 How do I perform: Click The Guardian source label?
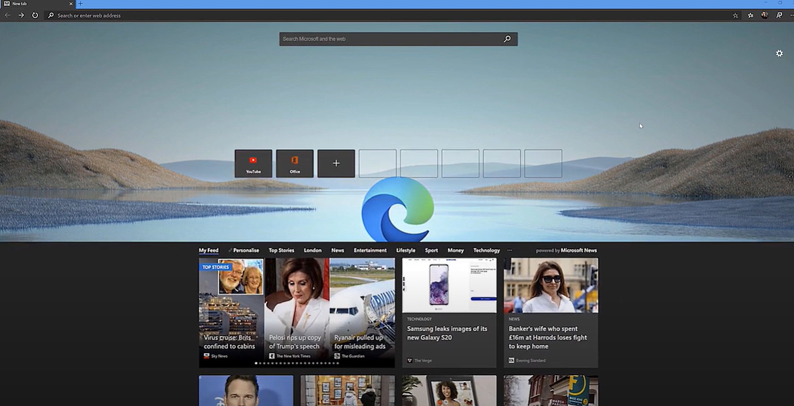[353, 356]
